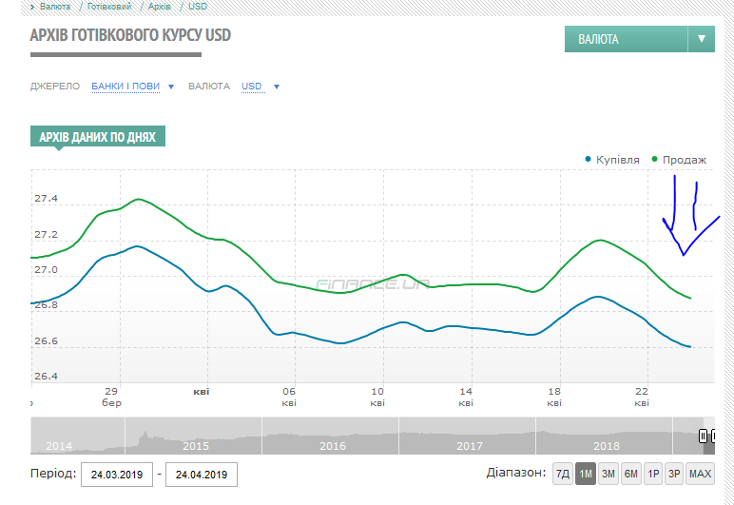This screenshot has width=734, height=505.
Task: Select the 6М range option
Action: tap(631, 474)
